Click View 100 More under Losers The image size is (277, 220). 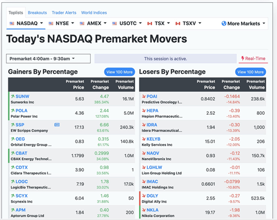[250, 72]
